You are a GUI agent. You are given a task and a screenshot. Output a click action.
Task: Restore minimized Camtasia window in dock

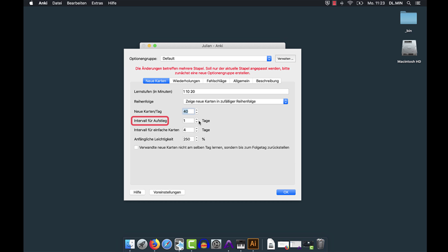308,245
